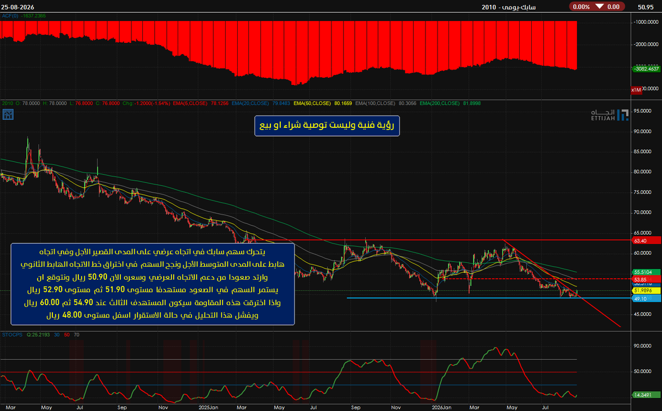Click the ACF(0) indicator label
The width and height of the screenshot is (662, 411).
click(x=9, y=17)
